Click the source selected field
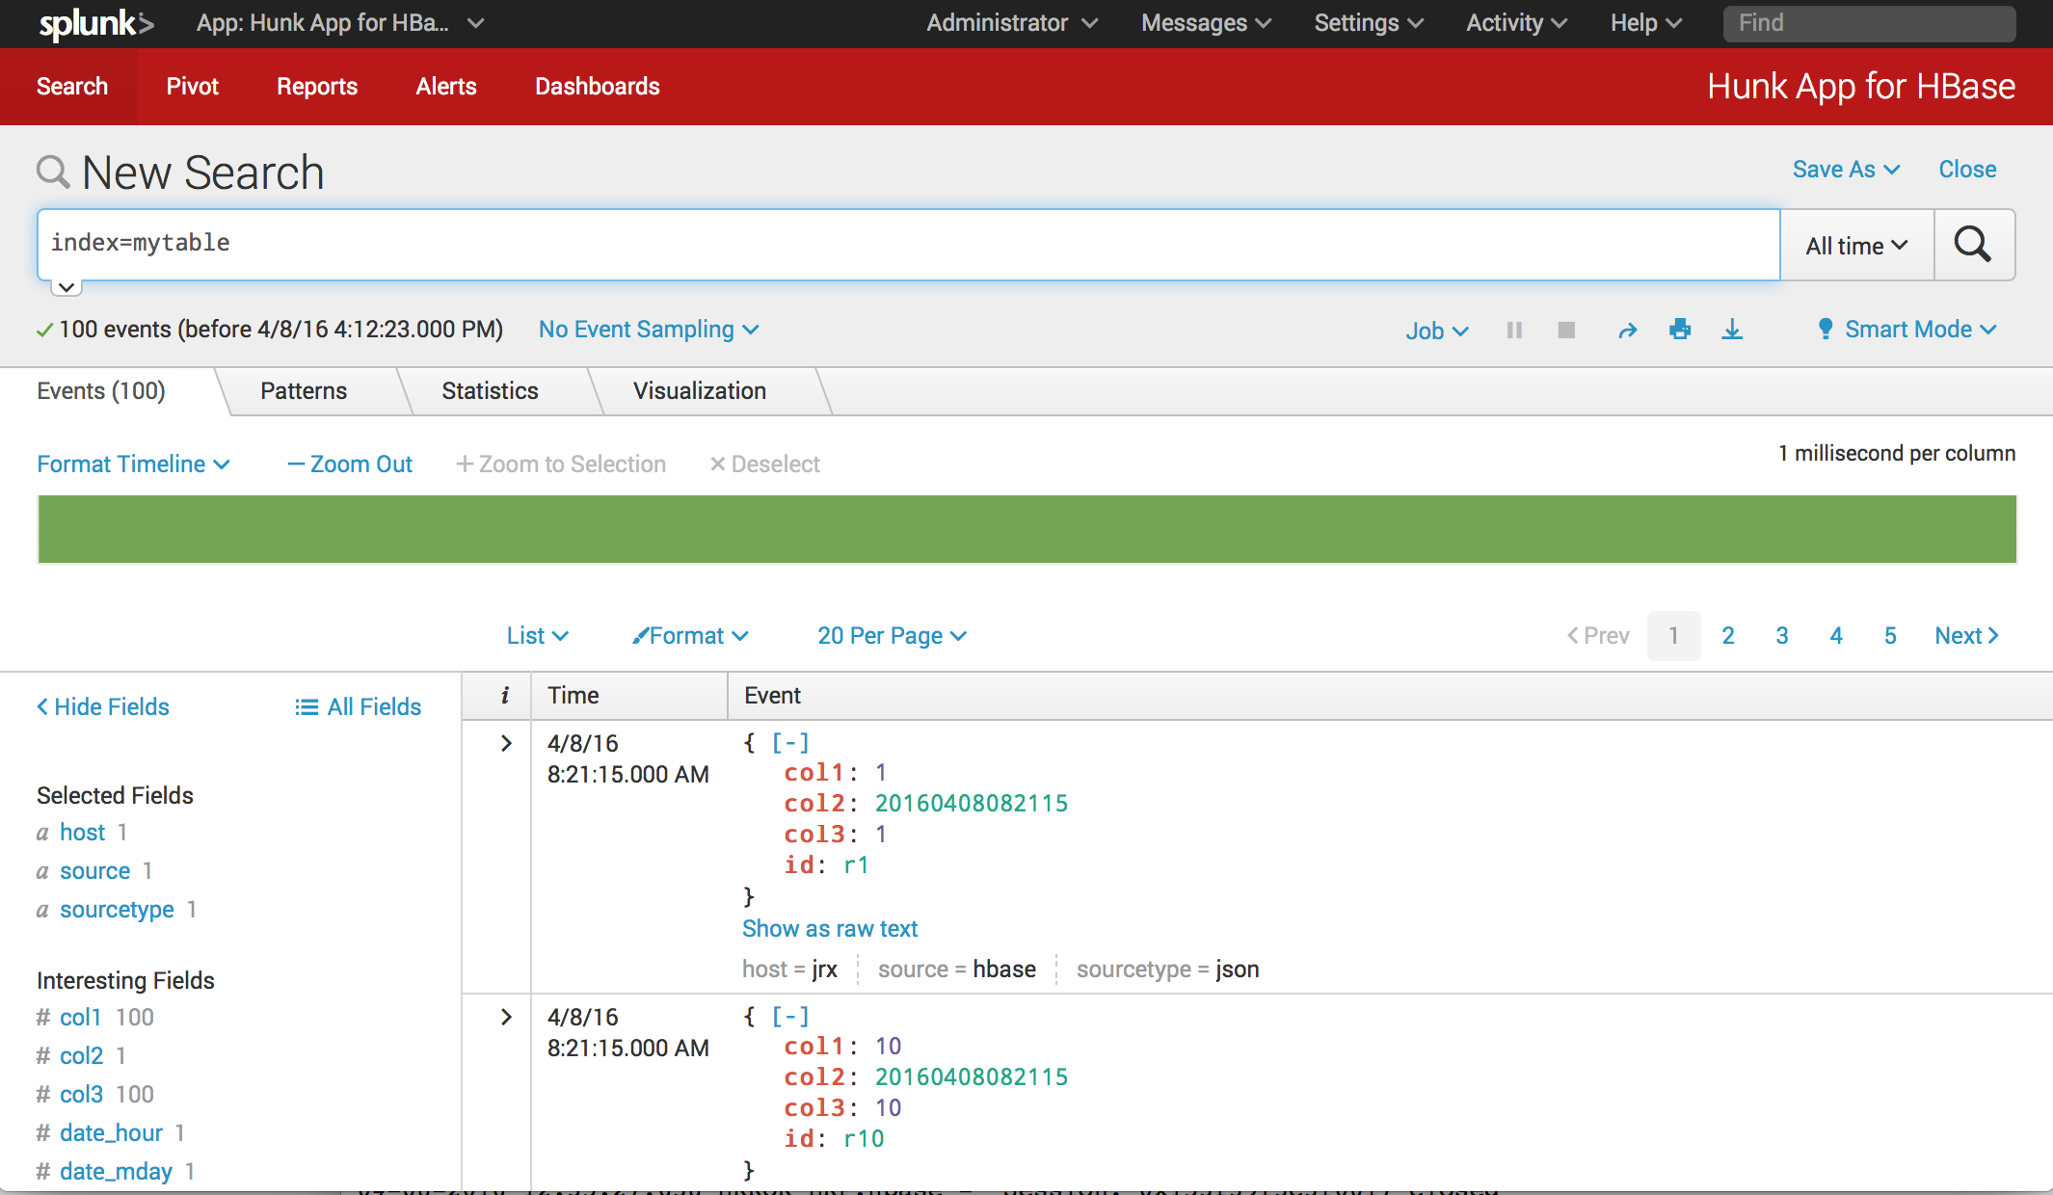 tap(94, 871)
